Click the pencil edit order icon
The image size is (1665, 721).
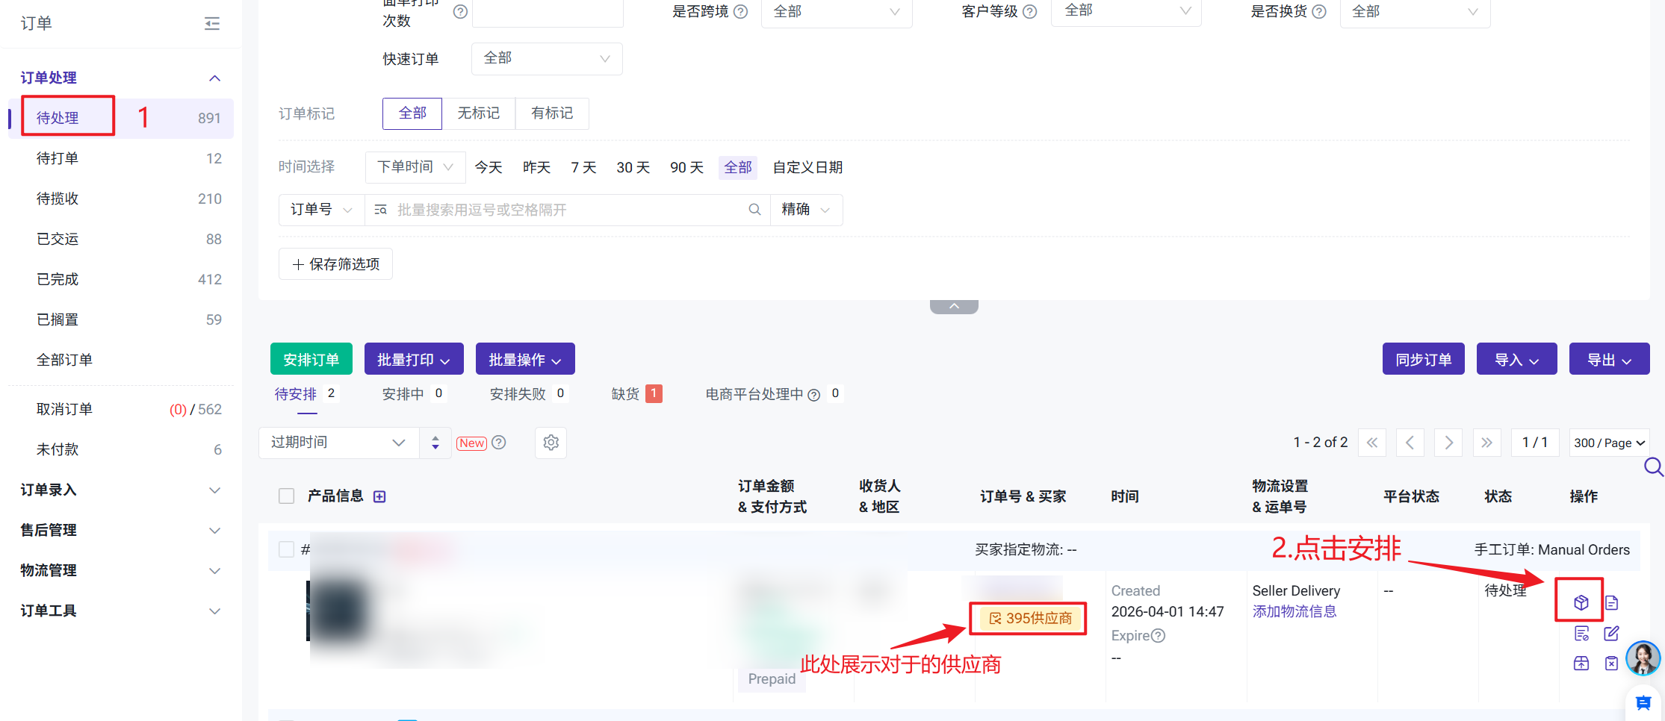(x=1611, y=634)
